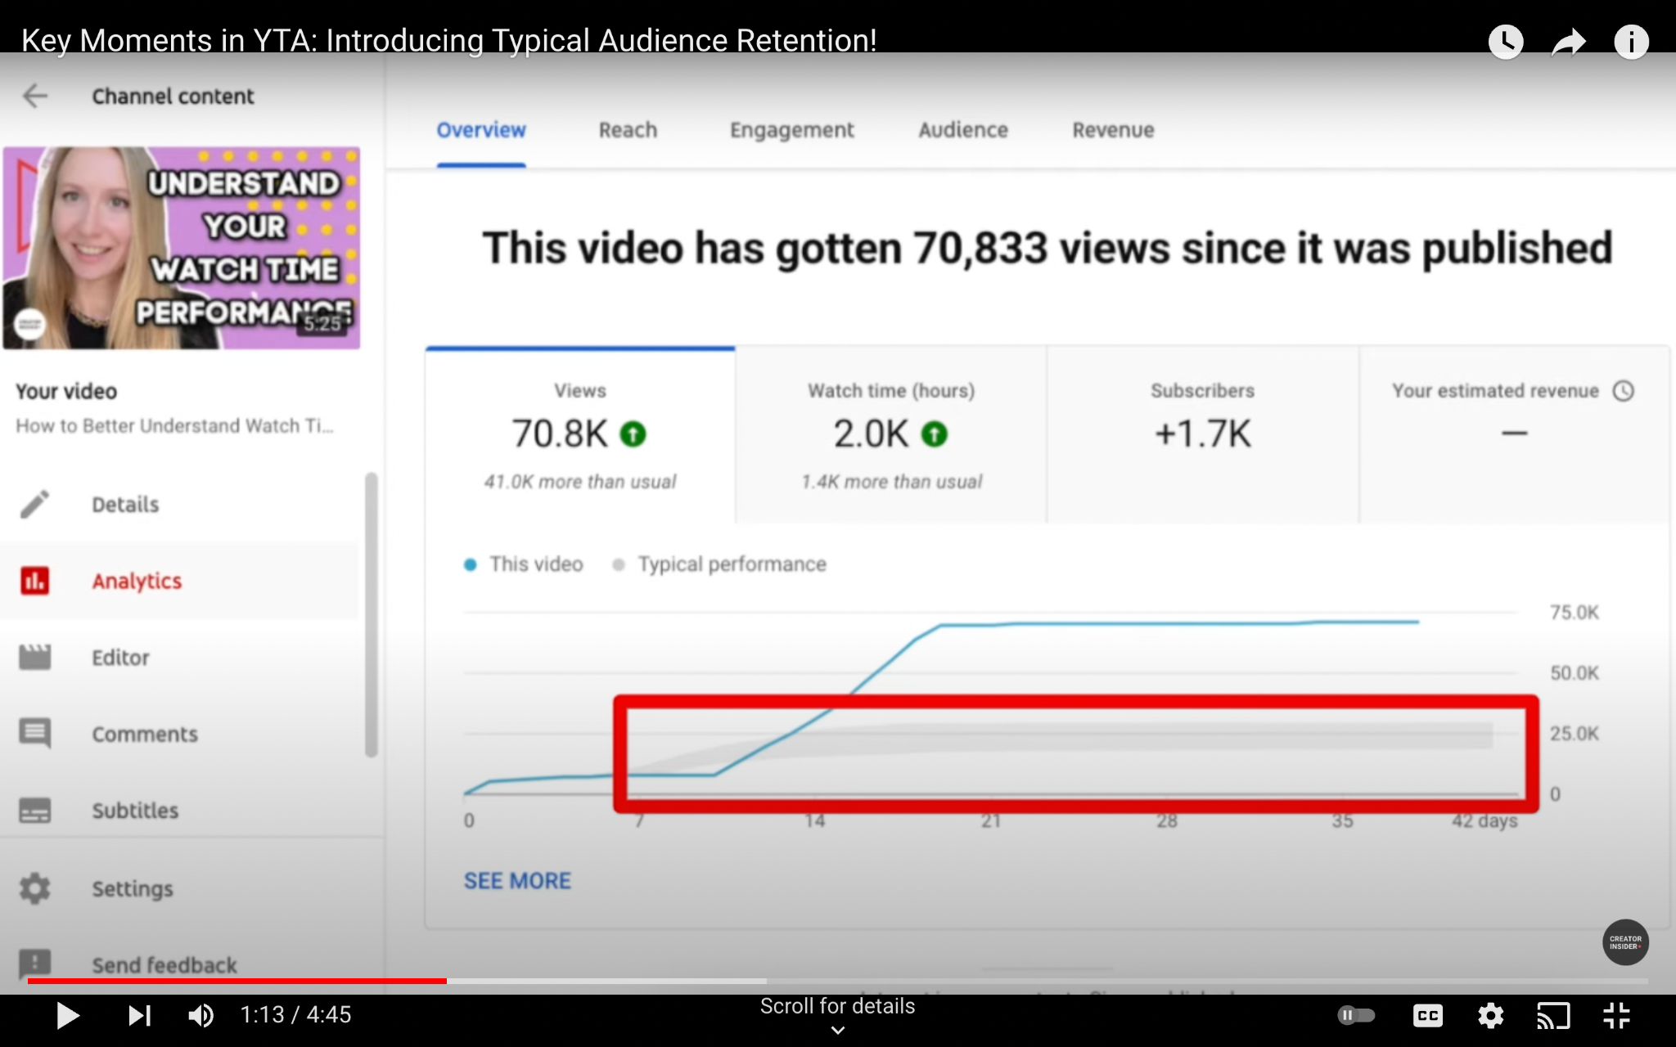Click the green arrow beside 70.8K

tap(633, 434)
